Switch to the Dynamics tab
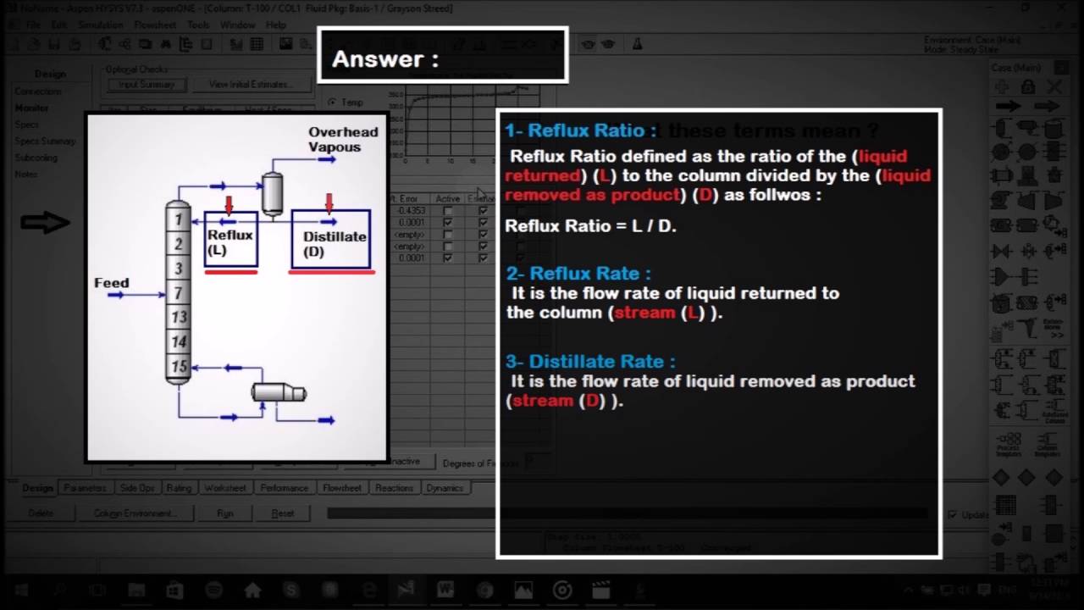1084x610 pixels. point(445,488)
